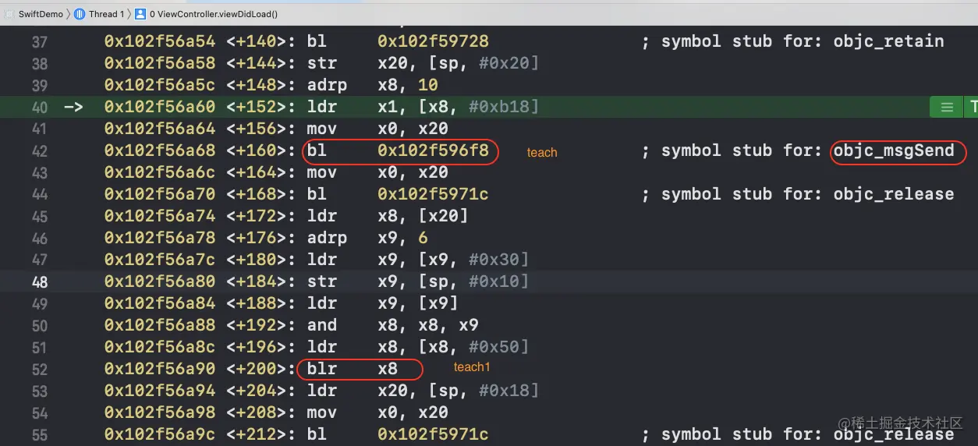
Task: Click address 0x102f56a60 on the current line
Action: [160, 107]
